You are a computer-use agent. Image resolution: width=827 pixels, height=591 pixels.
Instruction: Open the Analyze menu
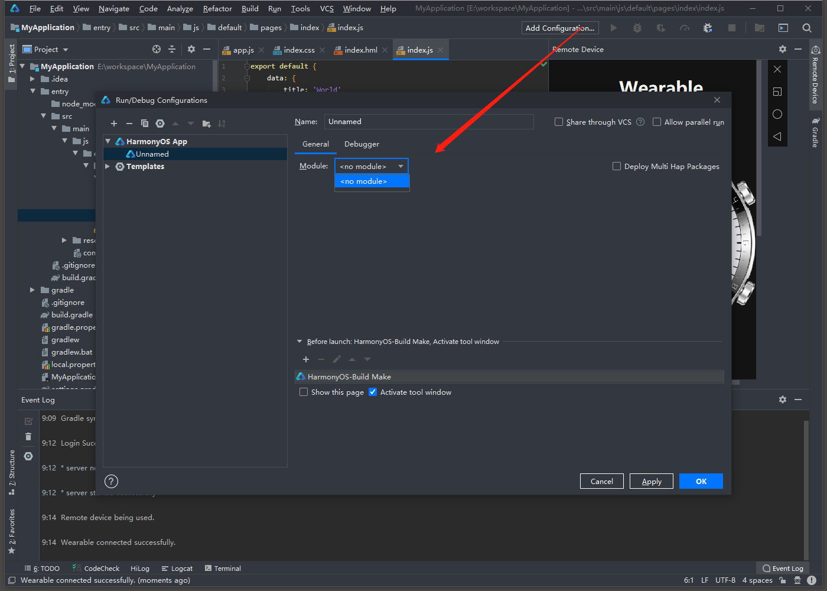pyautogui.click(x=180, y=9)
